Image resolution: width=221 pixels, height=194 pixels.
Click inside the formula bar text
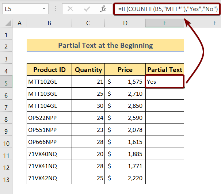[168, 8]
